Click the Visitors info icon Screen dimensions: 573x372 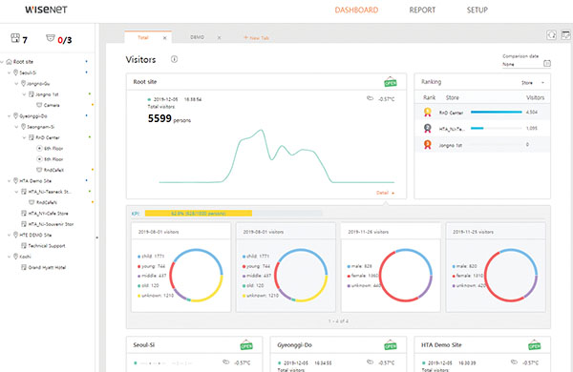175,59
